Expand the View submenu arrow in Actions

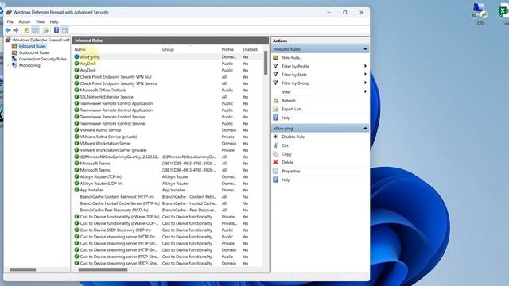pos(365,92)
